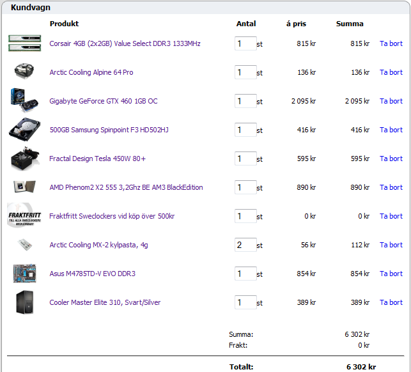
Task: Click the Fraktfritt banner icon
Action: click(x=24, y=216)
